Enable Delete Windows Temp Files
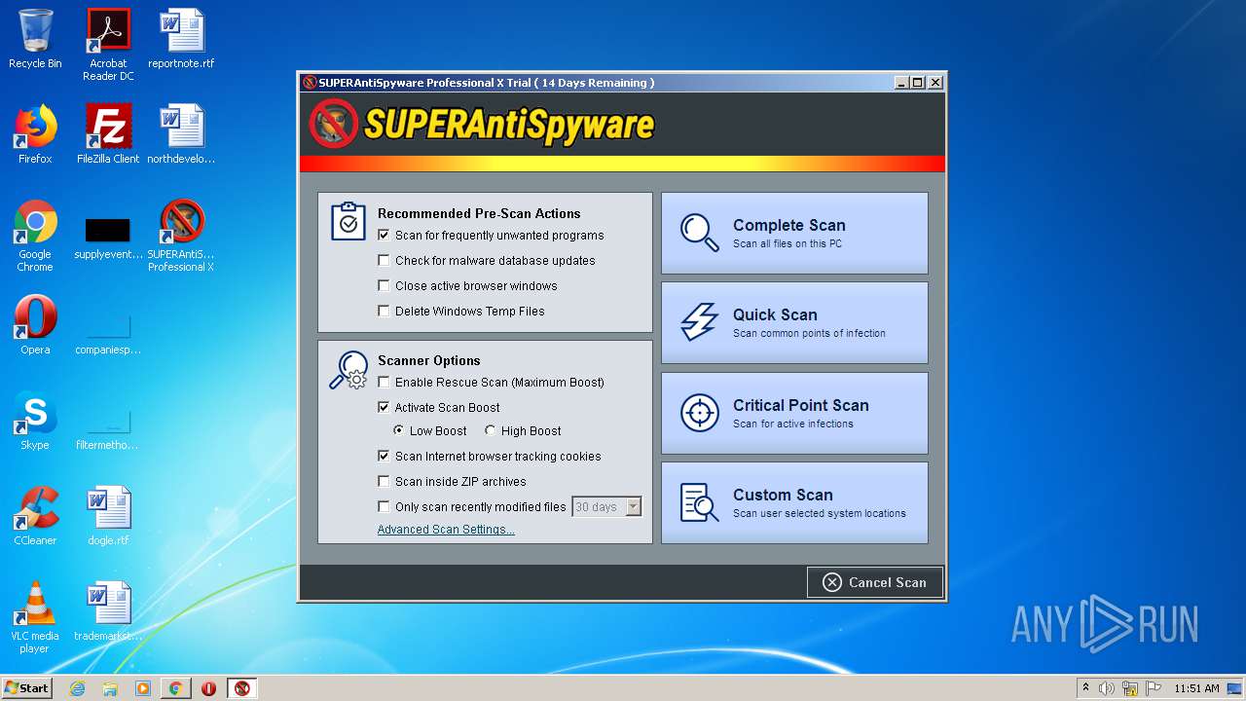 [384, 311]
